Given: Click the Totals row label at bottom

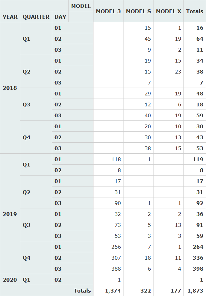Looking at the screenshot, I should pos(82,291).
